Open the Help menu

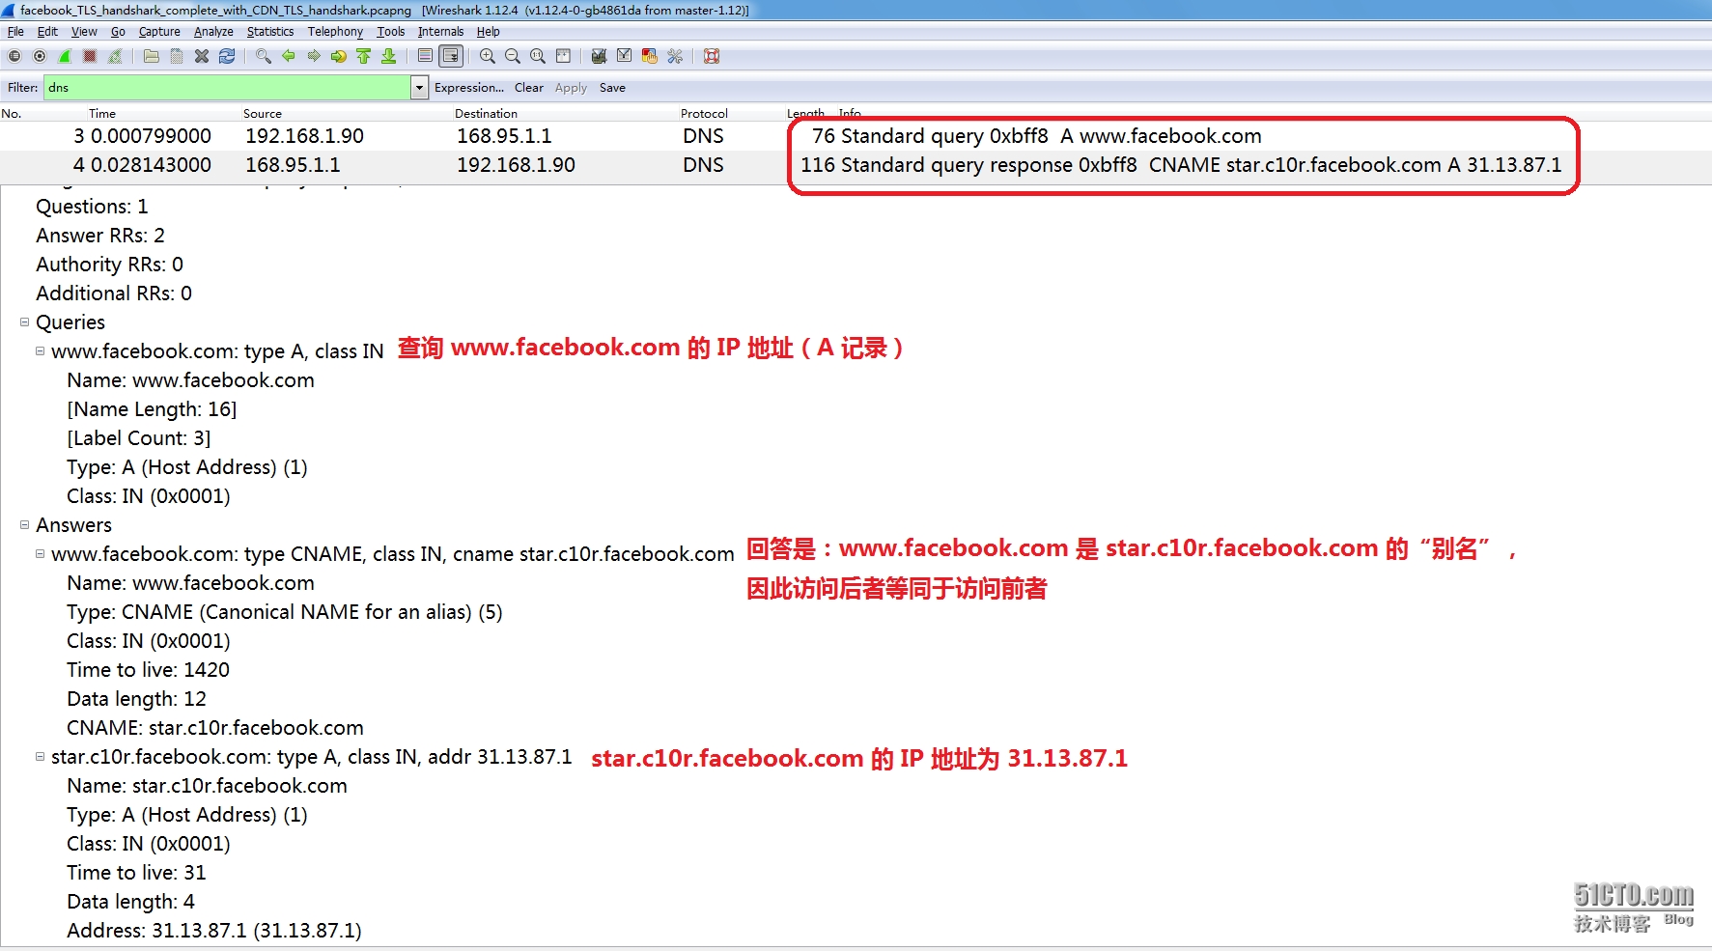(x=488, y=32)
